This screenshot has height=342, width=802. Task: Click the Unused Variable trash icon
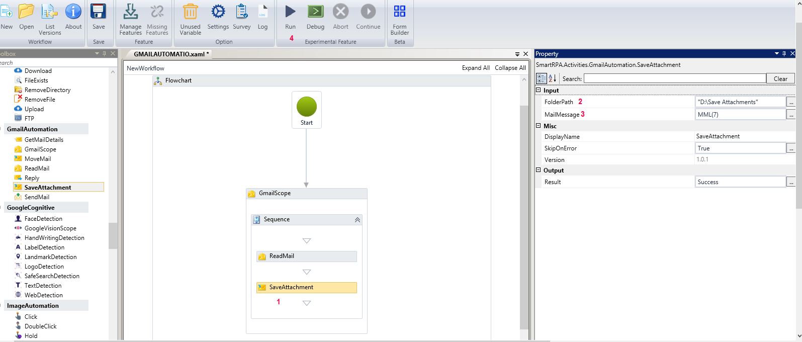190,12
